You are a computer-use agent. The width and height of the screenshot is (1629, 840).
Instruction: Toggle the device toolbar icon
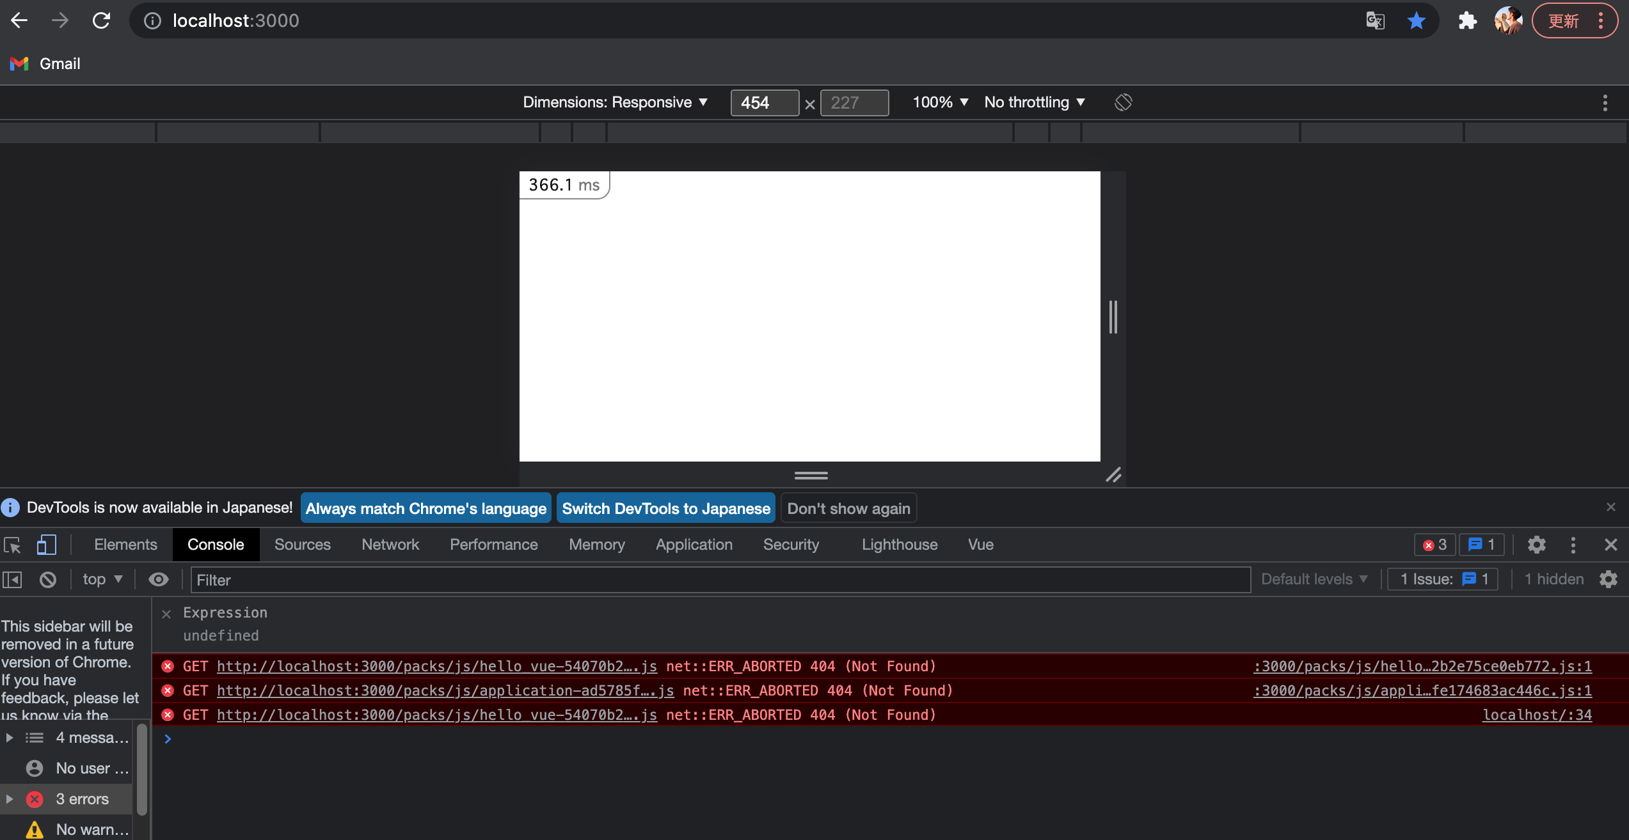tap(46, 545)
